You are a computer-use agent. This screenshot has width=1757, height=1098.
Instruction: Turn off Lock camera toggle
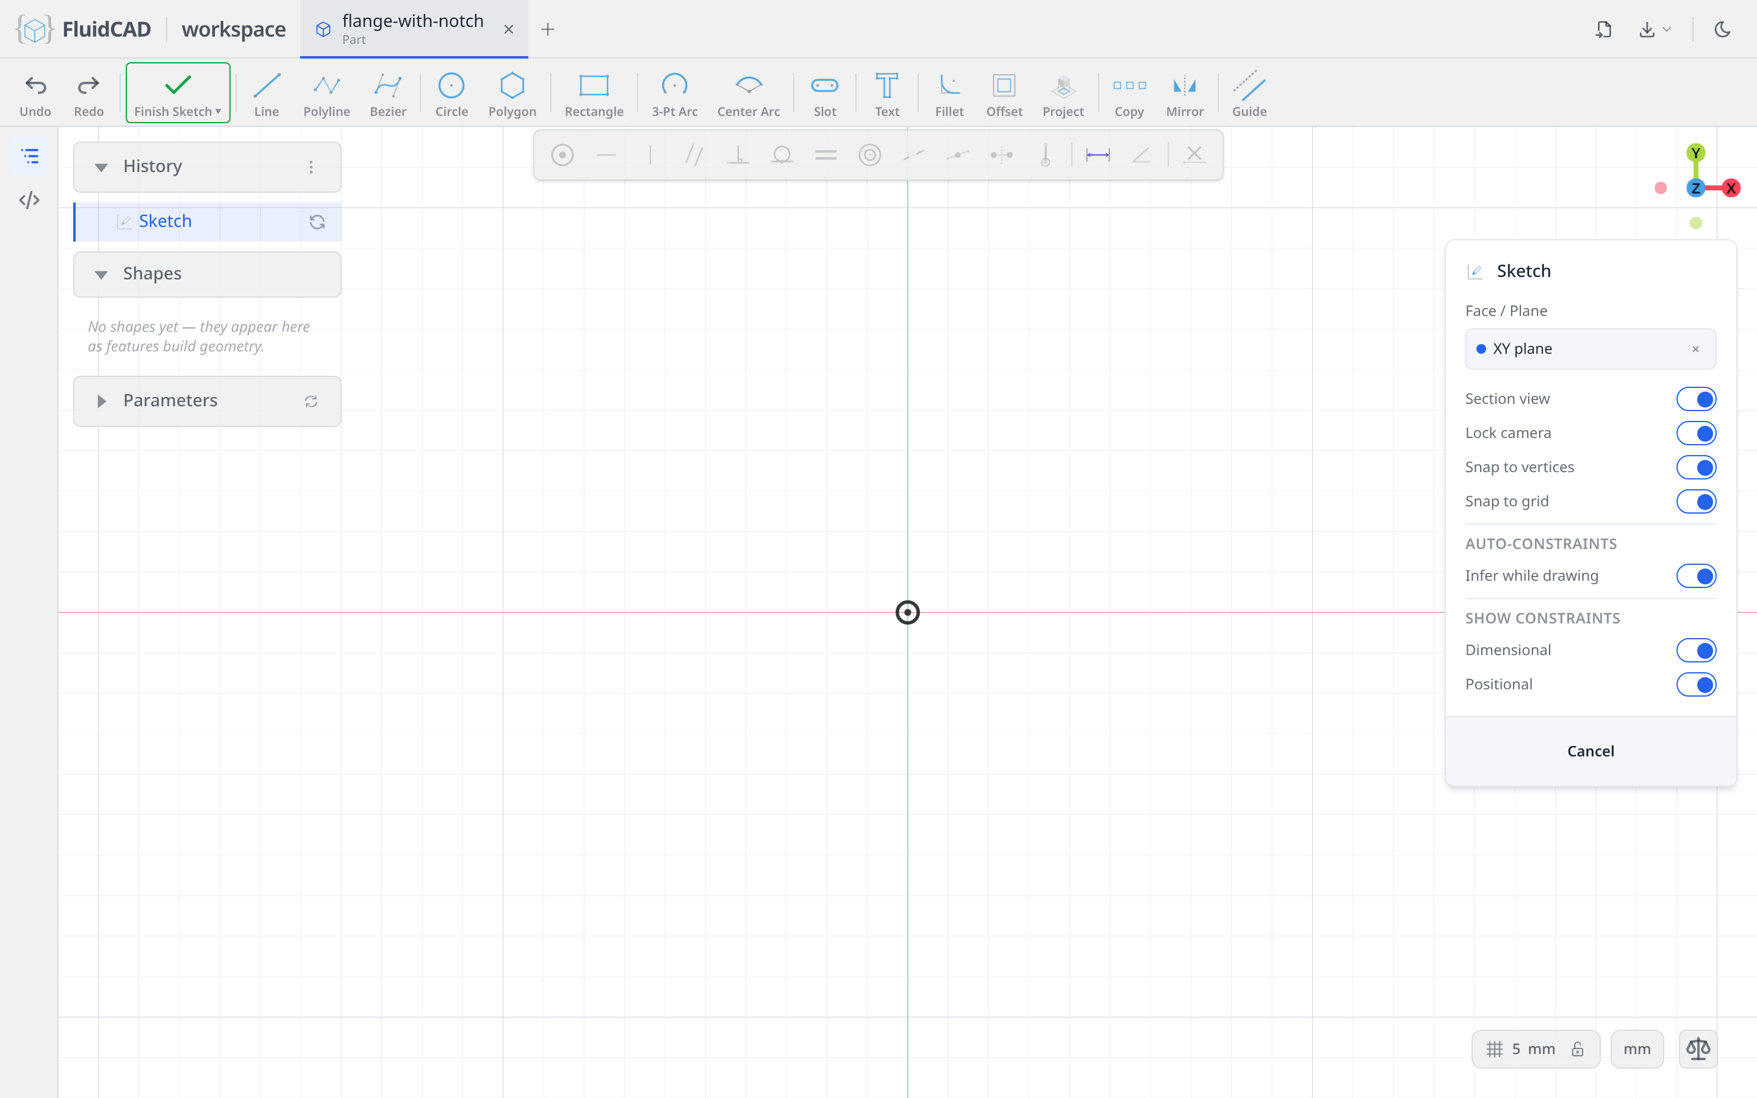(x=1696, y=433)
